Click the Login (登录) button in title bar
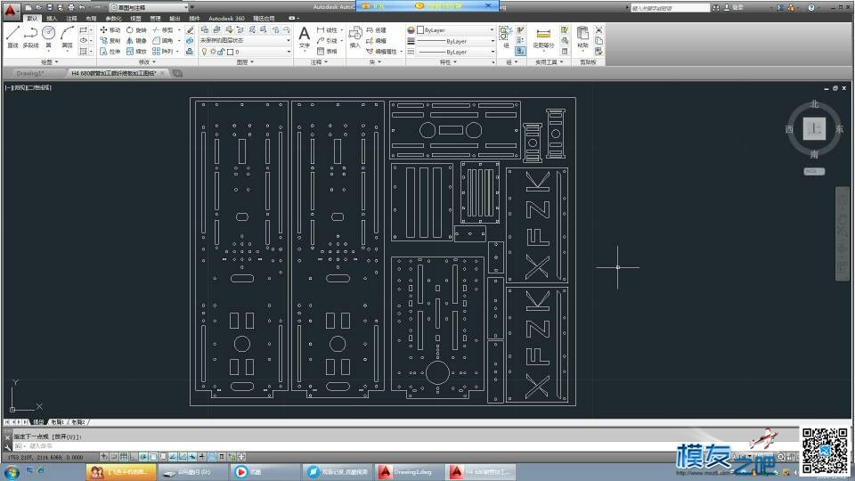The image size is (855, 481). pyautogui.click(x=733, y=8)
